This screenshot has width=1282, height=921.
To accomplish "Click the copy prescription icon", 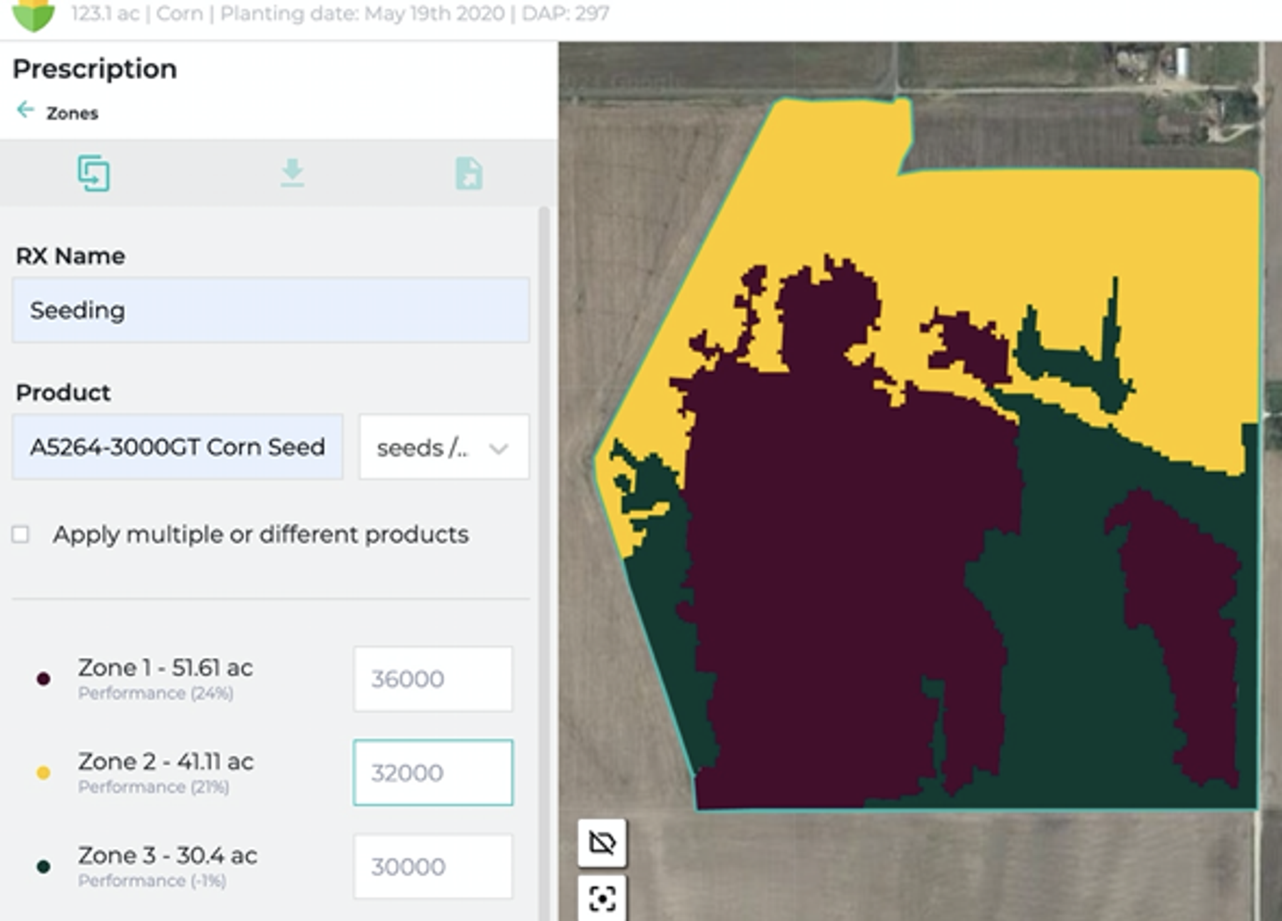I will 94,173.
